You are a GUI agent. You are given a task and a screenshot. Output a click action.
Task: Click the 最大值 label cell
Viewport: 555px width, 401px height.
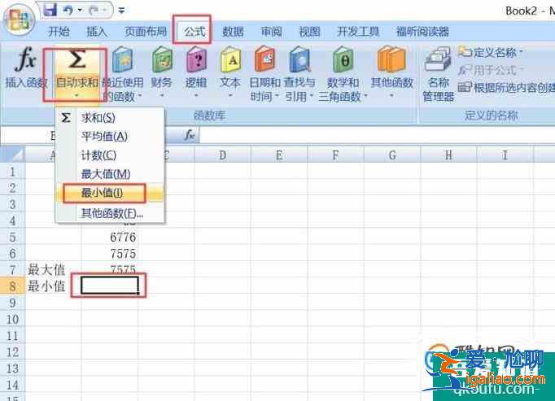54,270
